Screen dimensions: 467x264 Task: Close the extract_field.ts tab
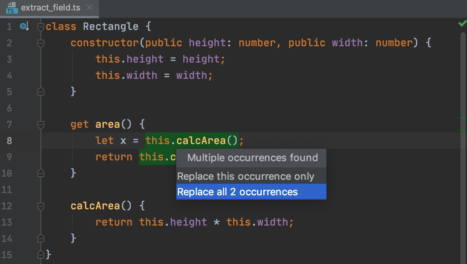(89, 7)
